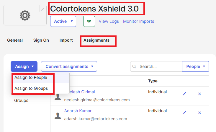Click the green handshake icon button
The image size is (216, 132).
click(x=89, y=21)
